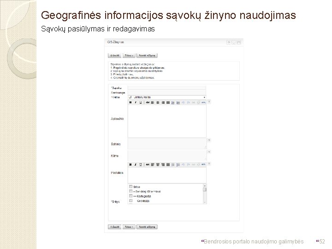Focus the Sąvoka input field
The width and height of the screenshot is (332, 249).
[167, 88]
